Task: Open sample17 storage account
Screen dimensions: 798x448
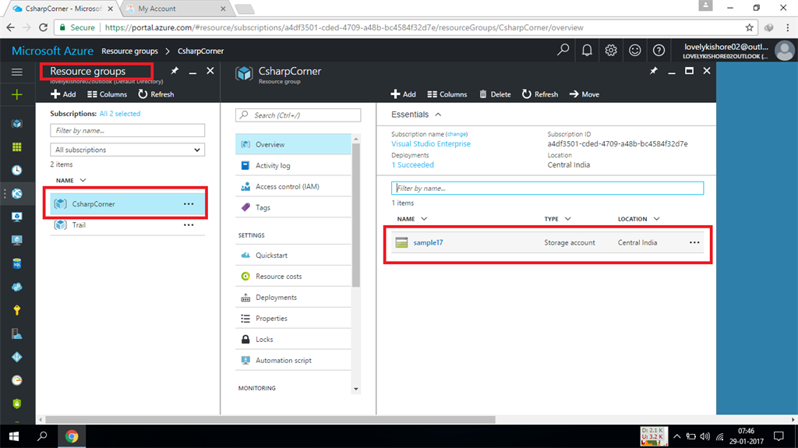Action: tap(428, 243)
